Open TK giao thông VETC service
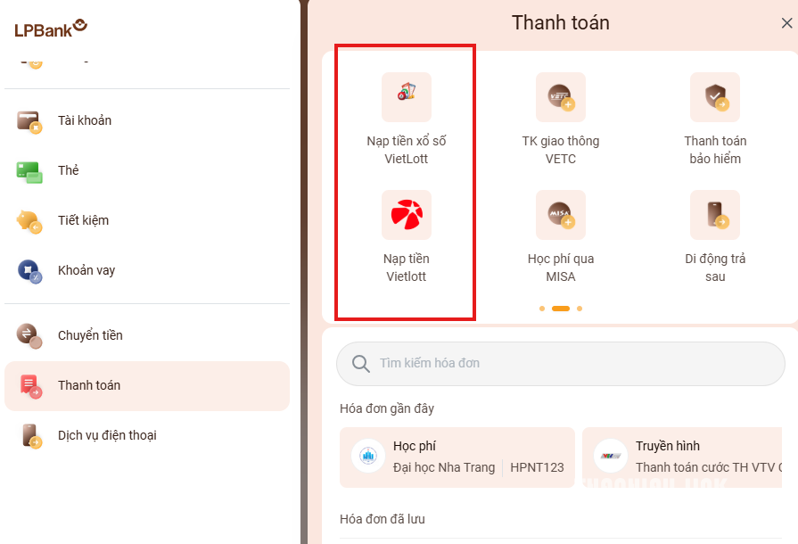The width and height of the screenshot is (798, 544). coord(560,96)
